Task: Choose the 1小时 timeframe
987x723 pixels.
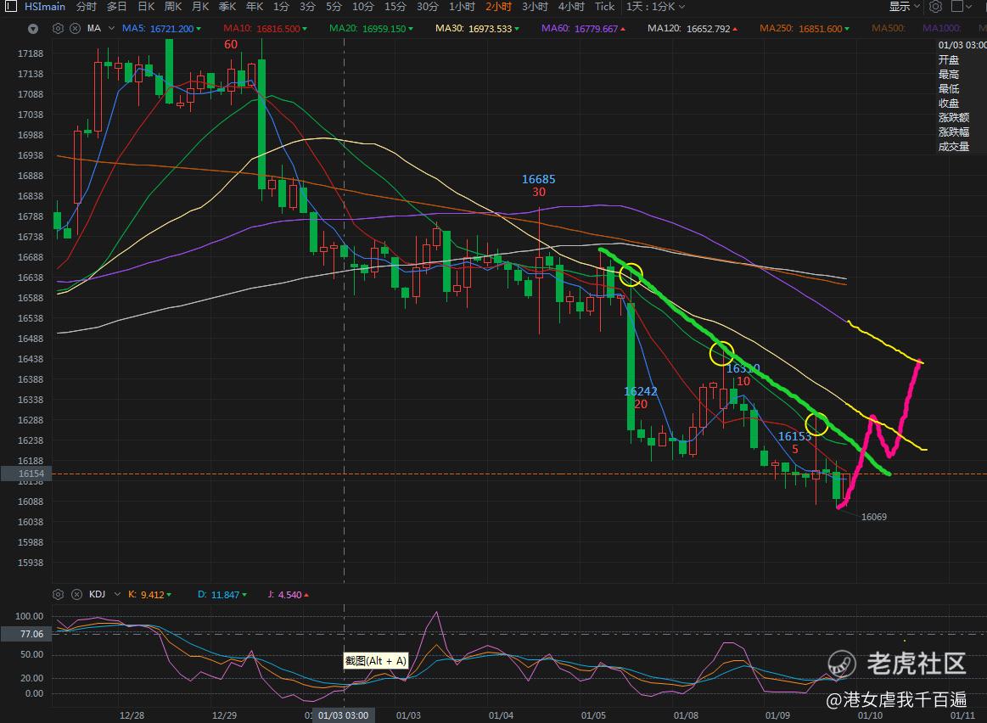Action: (462, 7)
